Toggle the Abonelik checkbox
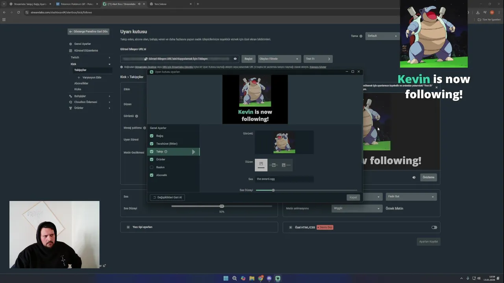 point(152,175)
